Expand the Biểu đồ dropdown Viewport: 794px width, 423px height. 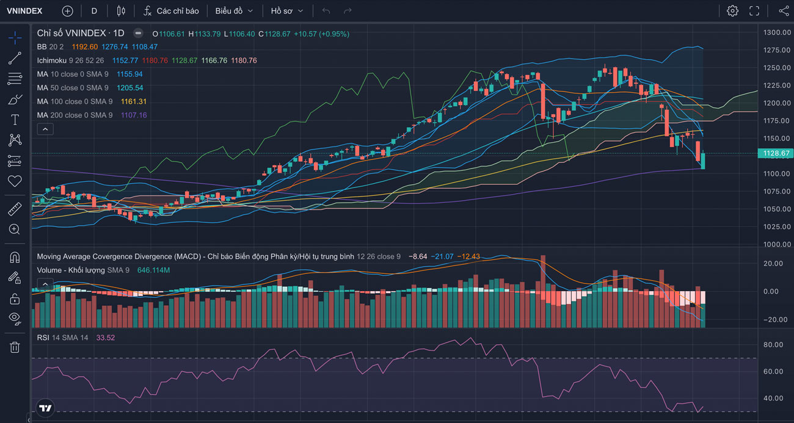233,11
